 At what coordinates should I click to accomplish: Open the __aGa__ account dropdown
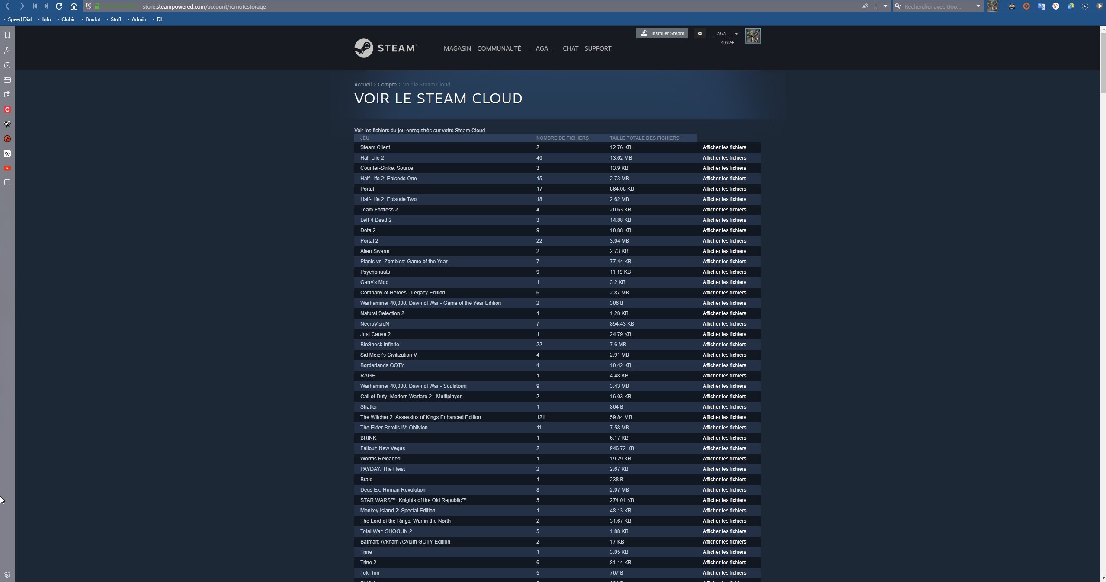(724, 33)
